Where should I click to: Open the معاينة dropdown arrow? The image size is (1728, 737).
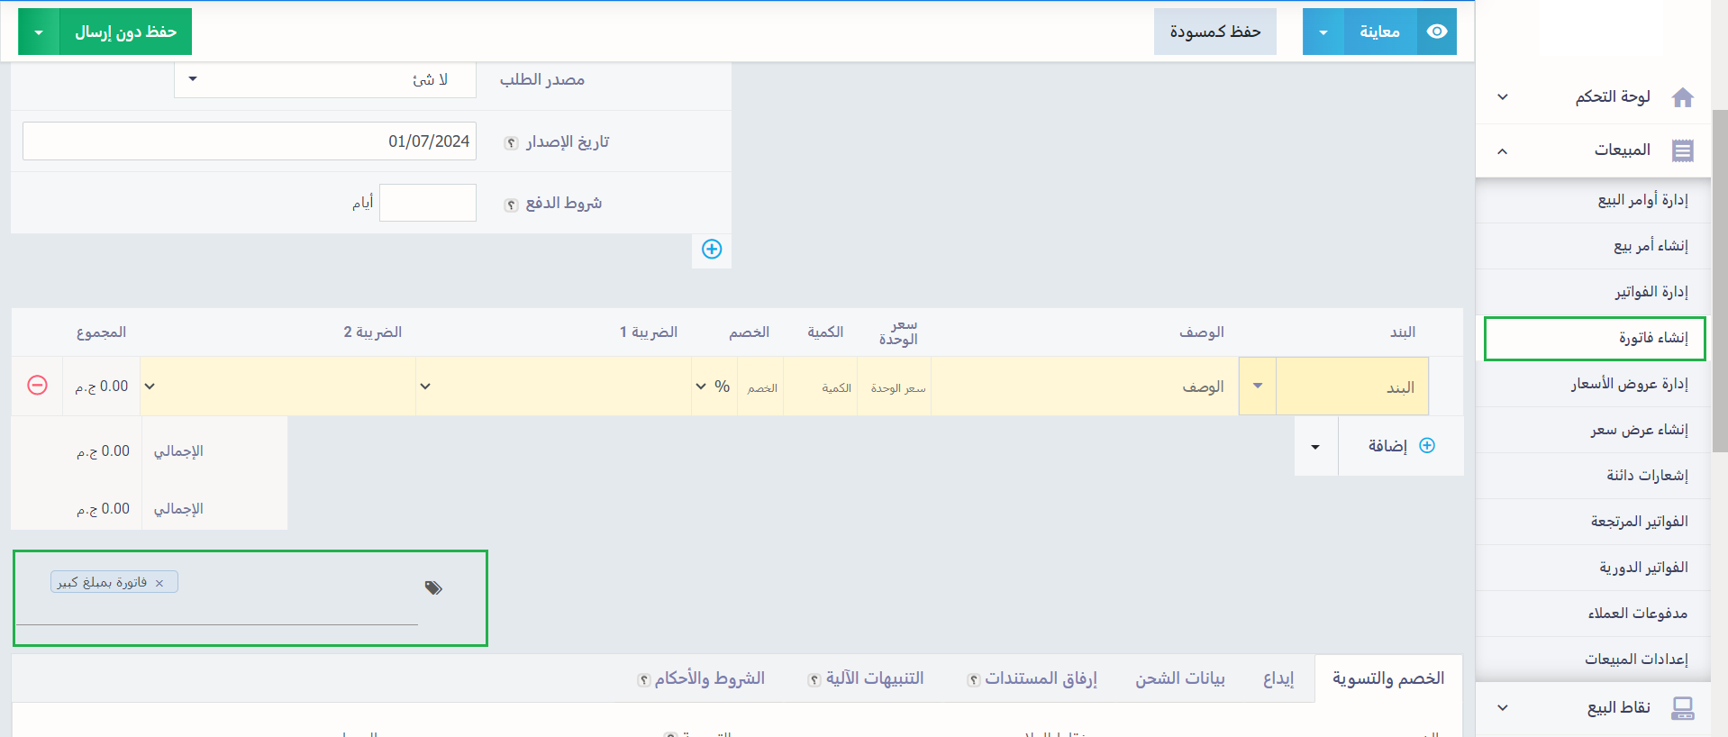pos(1323,32)
